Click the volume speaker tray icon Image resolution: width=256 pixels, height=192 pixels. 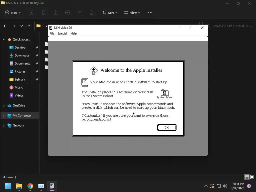(225, 186)
